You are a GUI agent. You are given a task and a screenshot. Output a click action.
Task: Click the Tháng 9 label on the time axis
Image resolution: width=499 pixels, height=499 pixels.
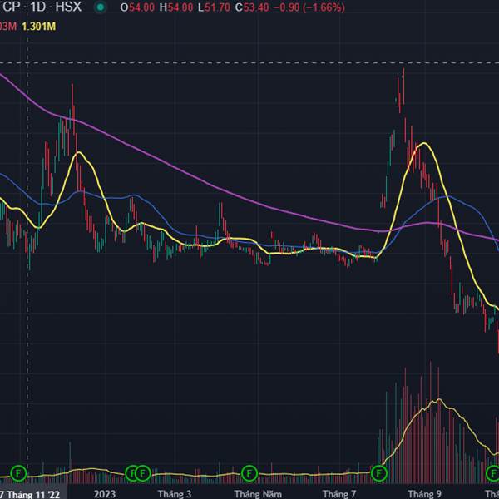coord(424,493)
